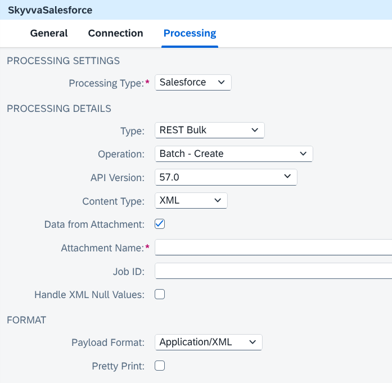The image size is (392, 383).
Task: Click the SkyvvaSalesforce title text
Action: coord(50,10)
